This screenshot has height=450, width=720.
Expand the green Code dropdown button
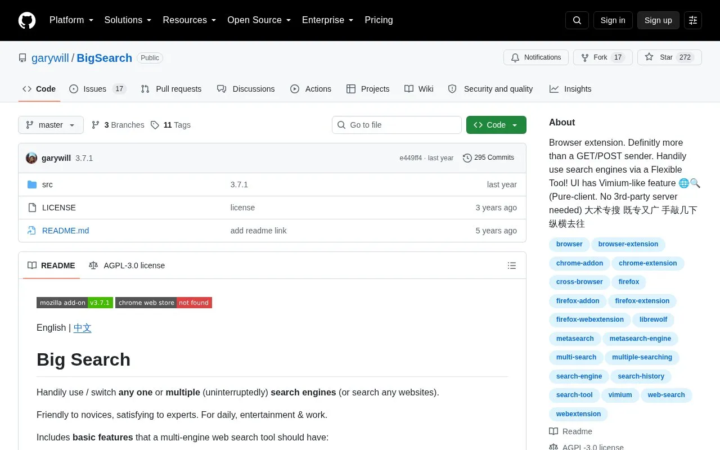tap(496, 125)
